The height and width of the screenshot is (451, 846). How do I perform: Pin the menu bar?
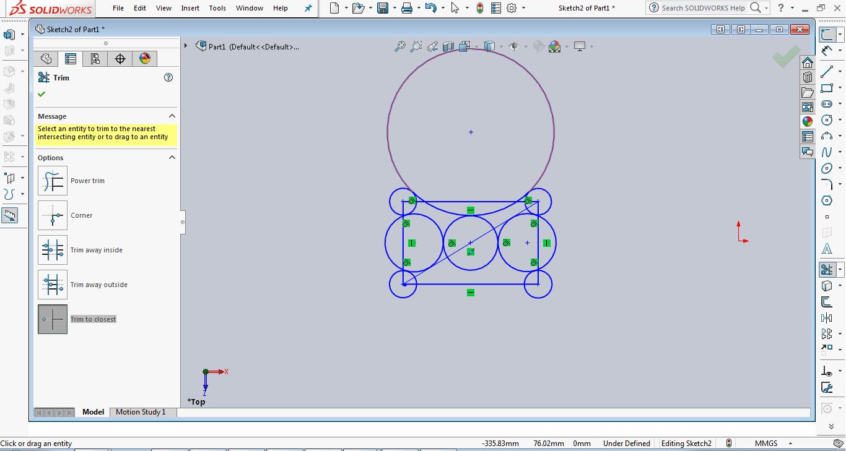[x=308, y=8]
